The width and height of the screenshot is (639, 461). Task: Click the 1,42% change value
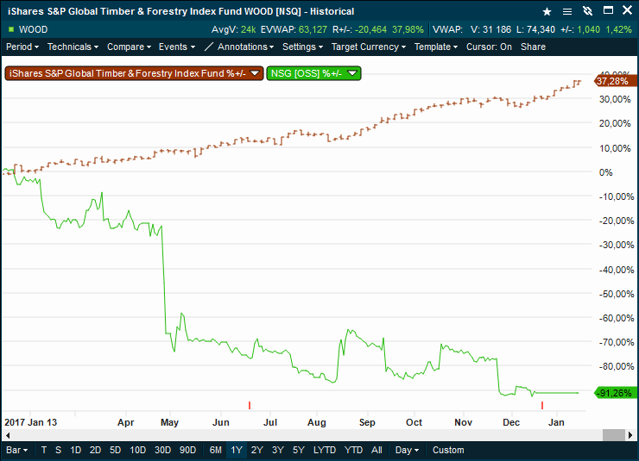(618, 29)
